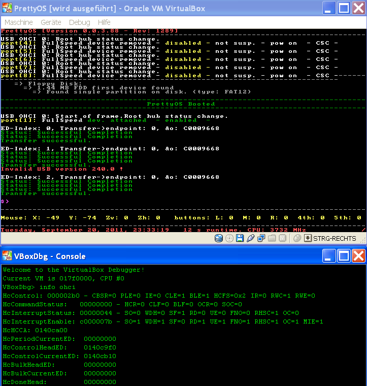The image size is (367, 386).
Task: Click the STRG-RECHTS host key label
Action: coord(335,239)
